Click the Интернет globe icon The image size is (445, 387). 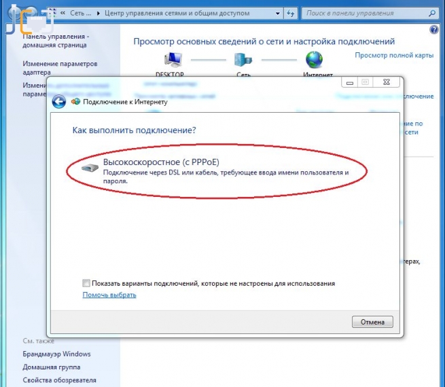(314, 60)
